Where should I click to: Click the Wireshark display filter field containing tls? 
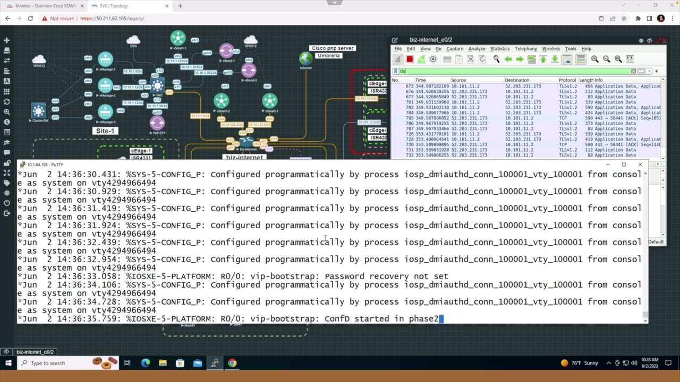[514, 71]
